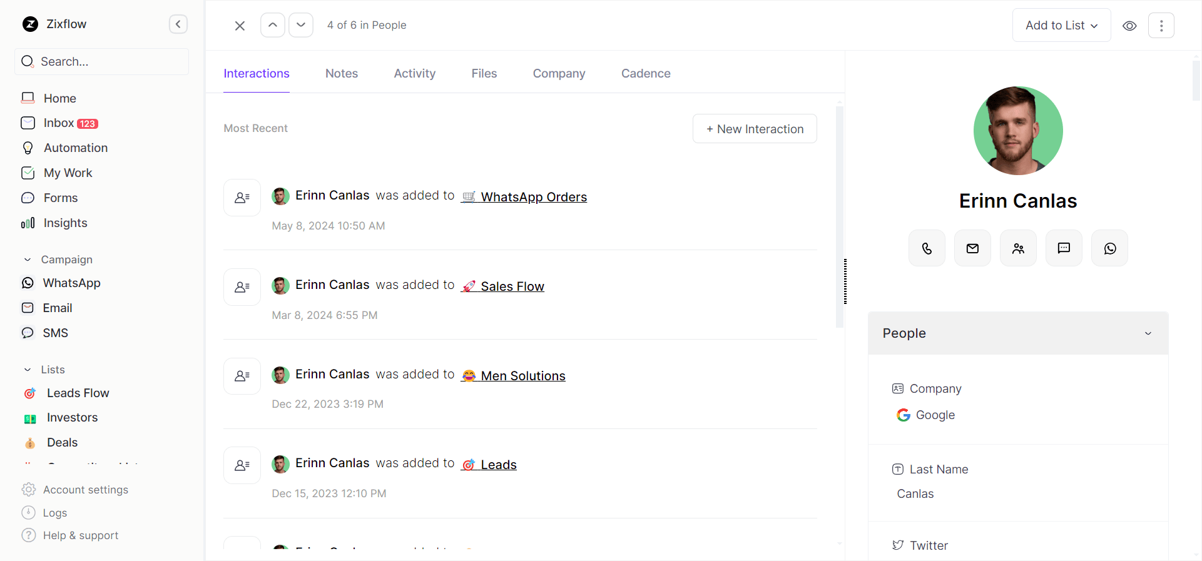Collapse the left sidebar with arrow button

point(178,24)
